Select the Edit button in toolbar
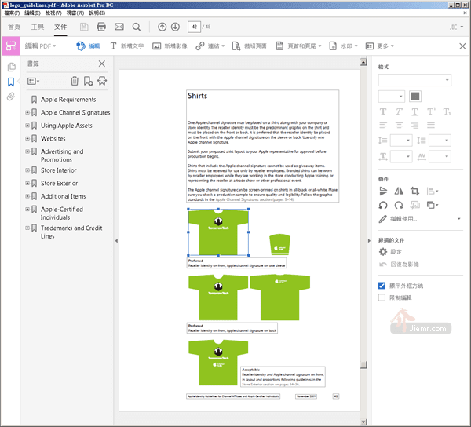 [88, 46]
